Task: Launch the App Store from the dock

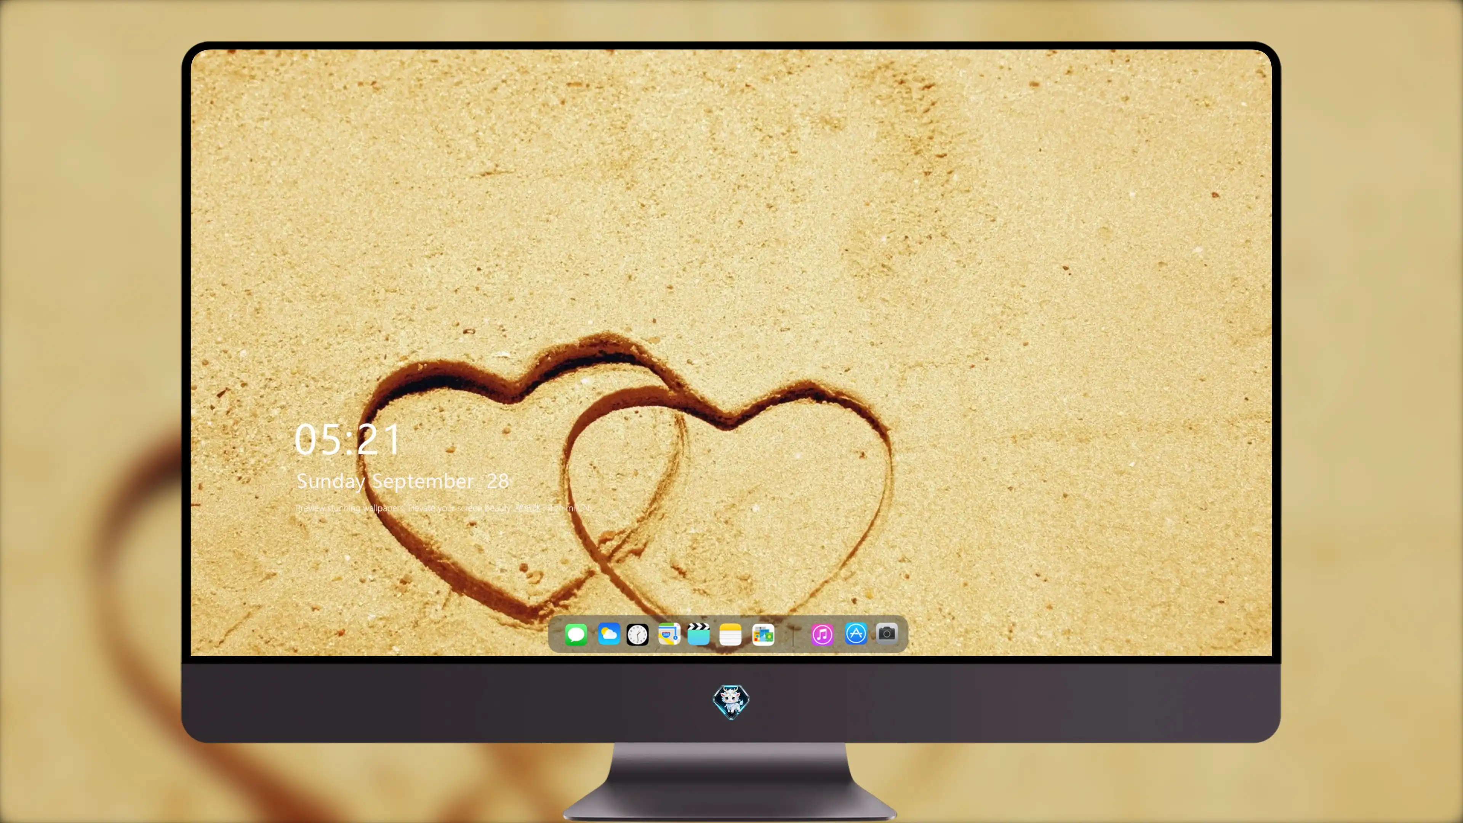Action: pyautogui.click(x=856, y=634)
